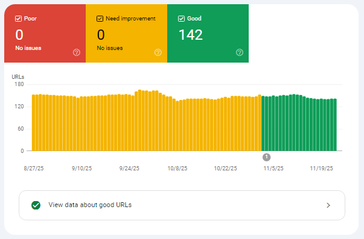364x239 pixels.
Task: Click green check icon beside good URLs
Action: (36, 205)
